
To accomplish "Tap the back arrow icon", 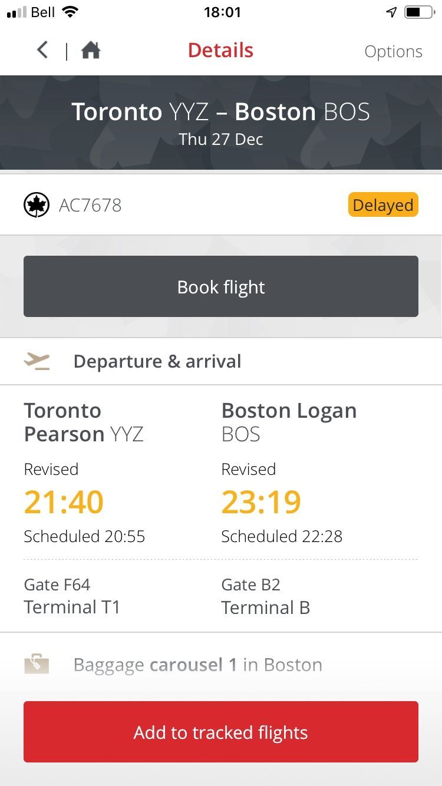I will (42, 50).
